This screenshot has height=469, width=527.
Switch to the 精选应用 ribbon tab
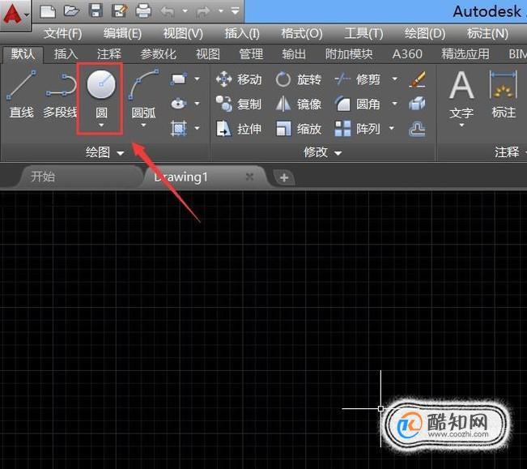click(465, 54)
